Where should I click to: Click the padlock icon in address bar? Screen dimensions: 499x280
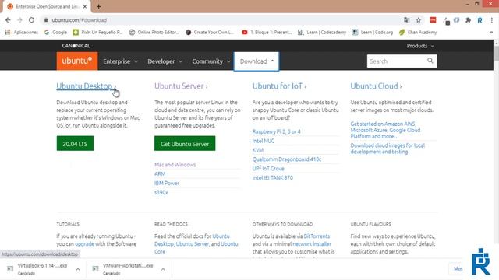click(46, 20)
